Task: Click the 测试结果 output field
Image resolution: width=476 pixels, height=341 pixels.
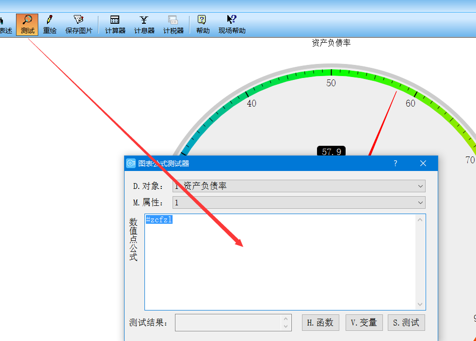Action: click(228, 323)
